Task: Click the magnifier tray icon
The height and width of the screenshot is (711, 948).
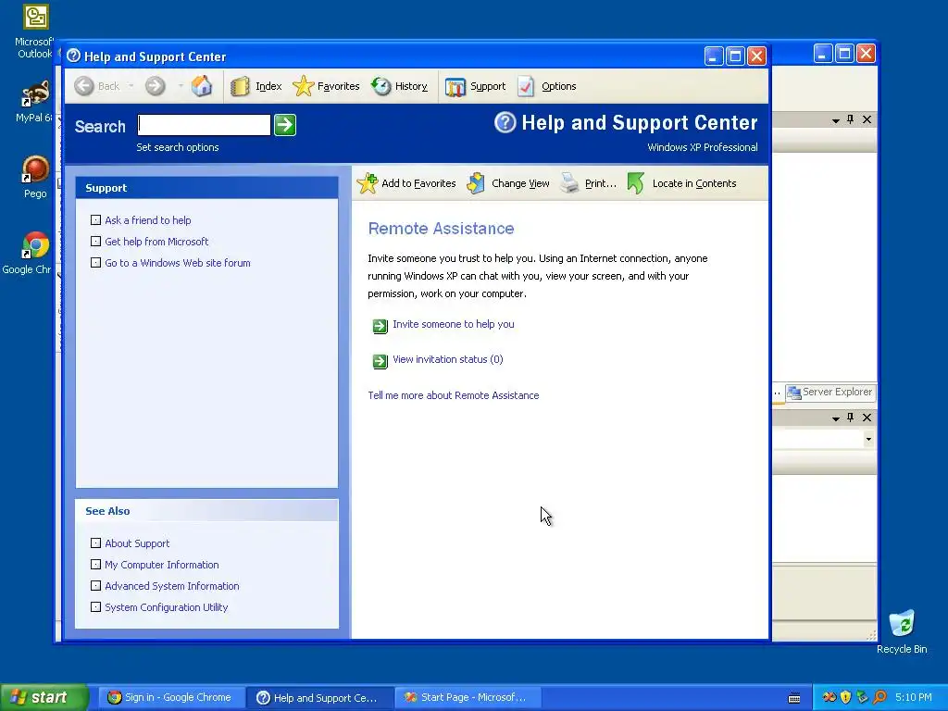Action: tap(879, 697)
